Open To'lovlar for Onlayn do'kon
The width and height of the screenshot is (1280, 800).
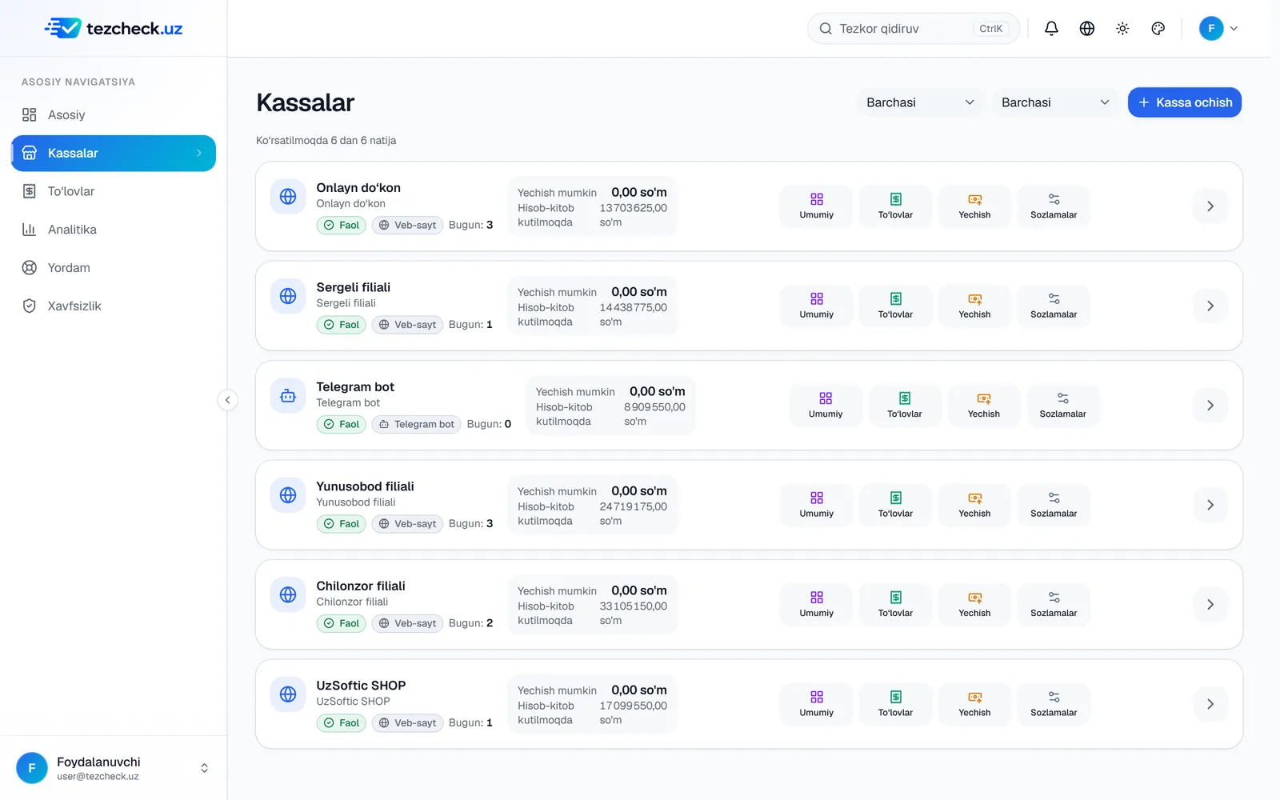(x=895, y=206)
